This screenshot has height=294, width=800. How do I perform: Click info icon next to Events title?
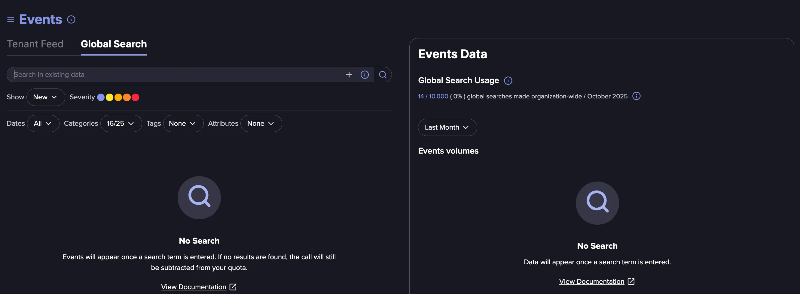tap(71, 19)
